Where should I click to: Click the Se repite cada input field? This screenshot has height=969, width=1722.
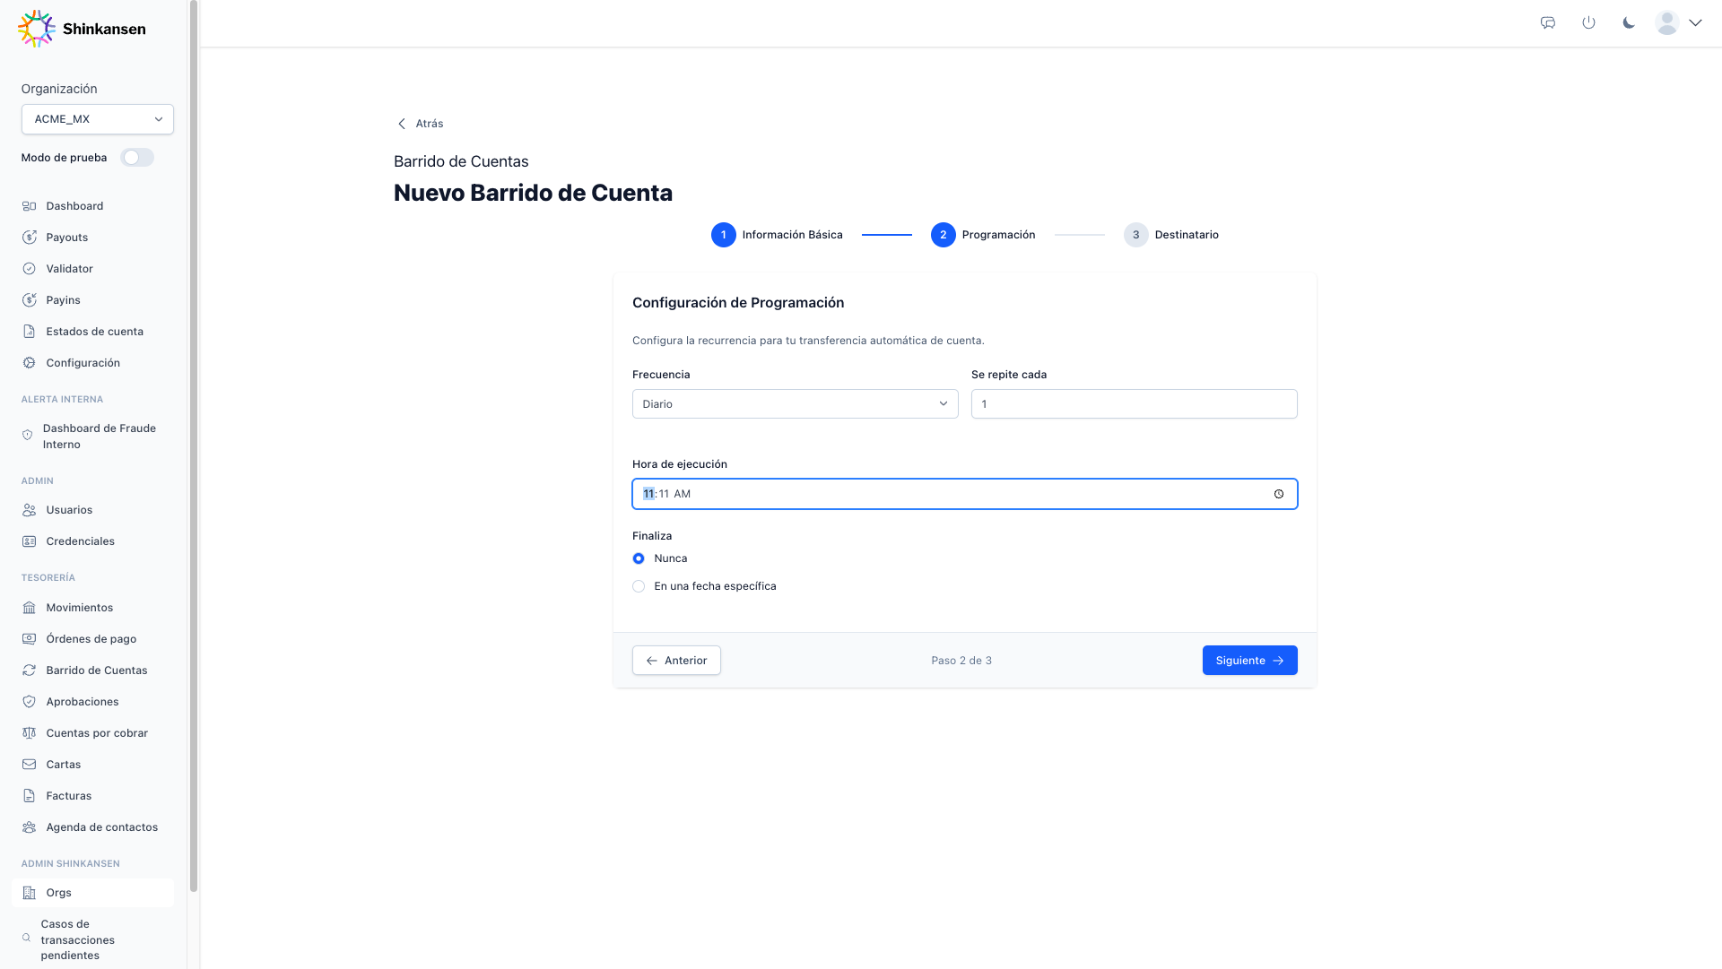(x=1134, y=404)
